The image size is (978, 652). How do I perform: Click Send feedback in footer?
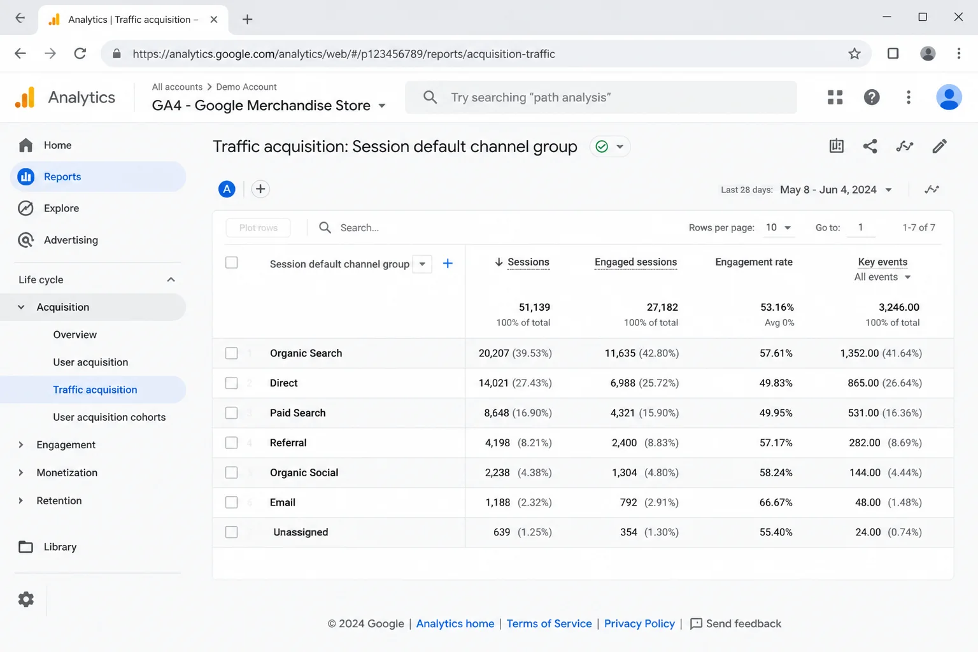[x=736, y=624]
